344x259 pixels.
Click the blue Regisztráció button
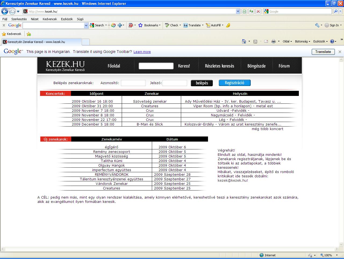point(235,83)
